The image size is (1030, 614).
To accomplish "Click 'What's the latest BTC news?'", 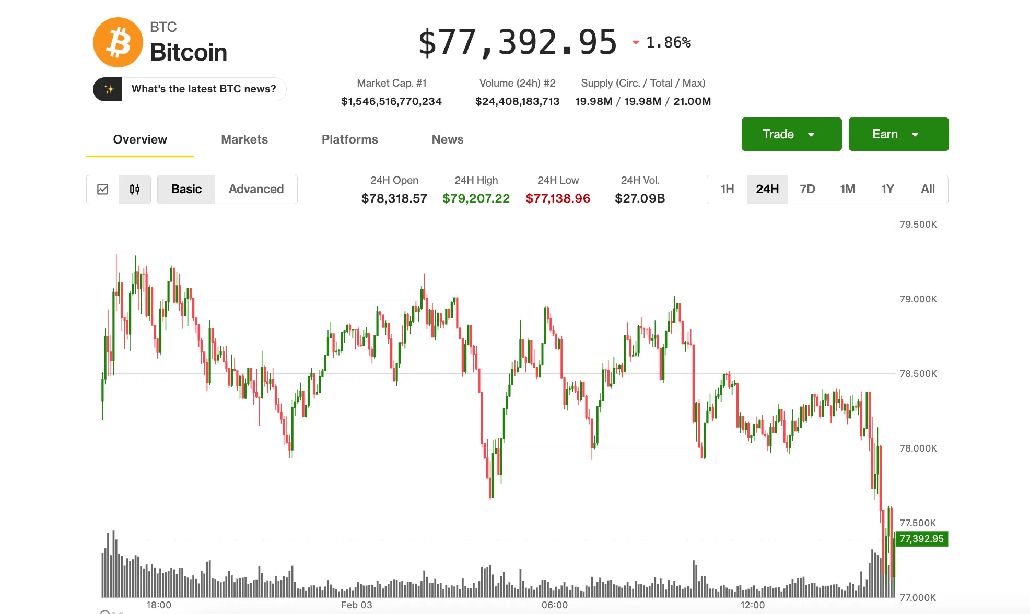I will pyautogui.click(x=203, y=89).
